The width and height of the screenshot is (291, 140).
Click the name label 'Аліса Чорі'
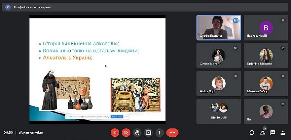pyautogui.click(x=207, y=91)
